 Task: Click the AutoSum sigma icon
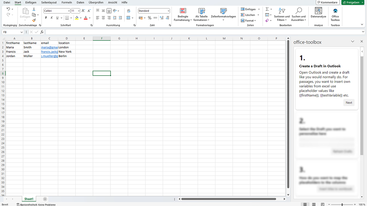pyautogui.click(x=267, y=9)
